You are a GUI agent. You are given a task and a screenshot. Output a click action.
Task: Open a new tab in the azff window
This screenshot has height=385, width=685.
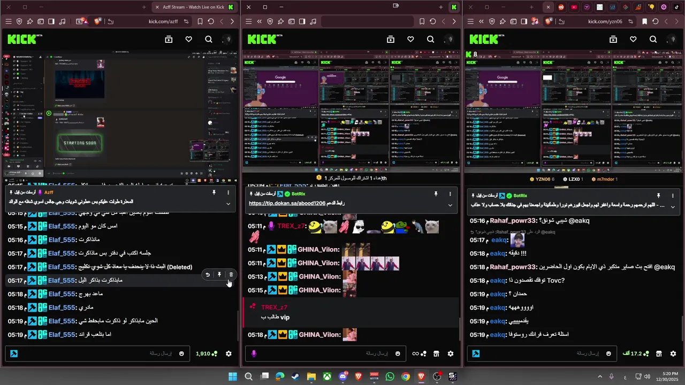click(x=144, y=7)
